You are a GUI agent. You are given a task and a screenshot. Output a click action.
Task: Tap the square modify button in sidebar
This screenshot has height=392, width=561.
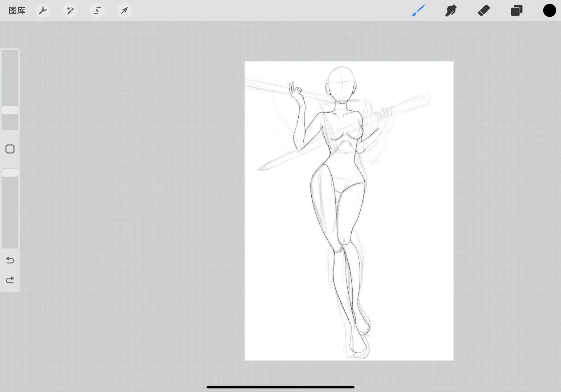(10, 149)
